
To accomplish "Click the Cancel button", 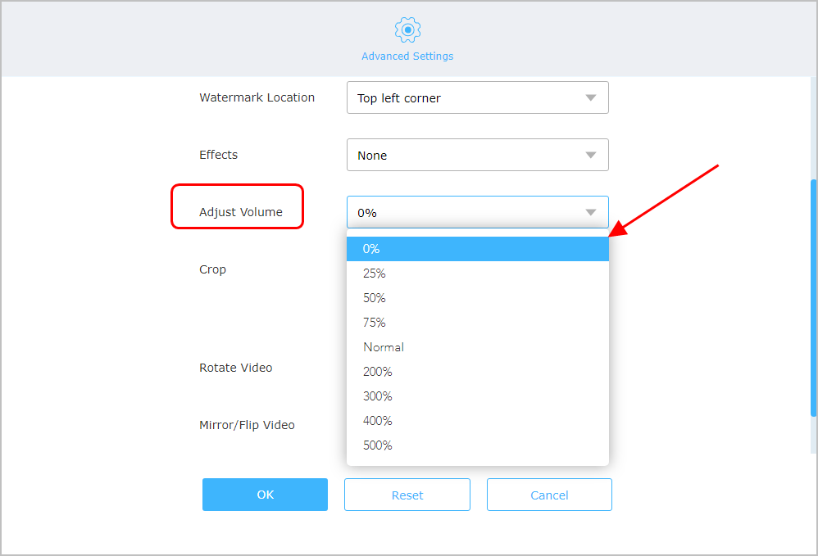I will (549, 495).
